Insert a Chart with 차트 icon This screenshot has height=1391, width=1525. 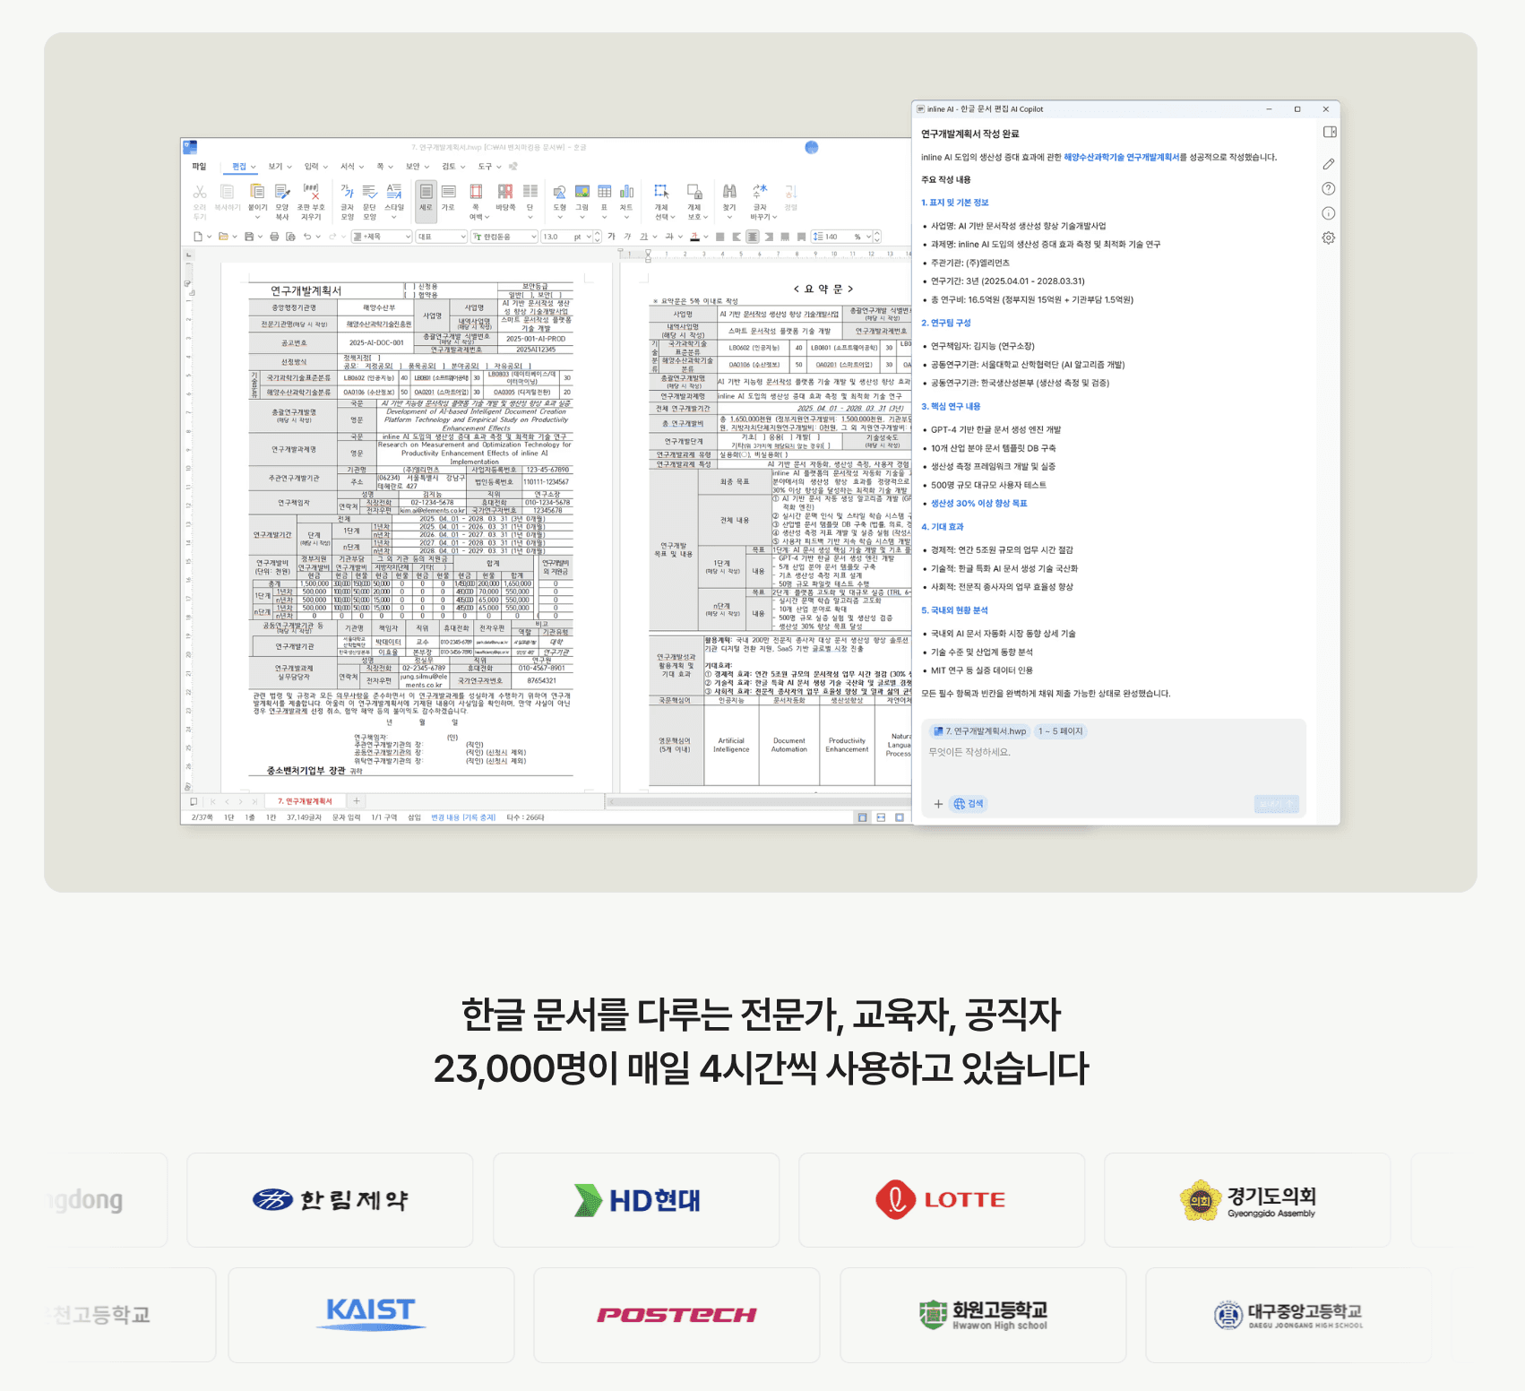point(626,192)
